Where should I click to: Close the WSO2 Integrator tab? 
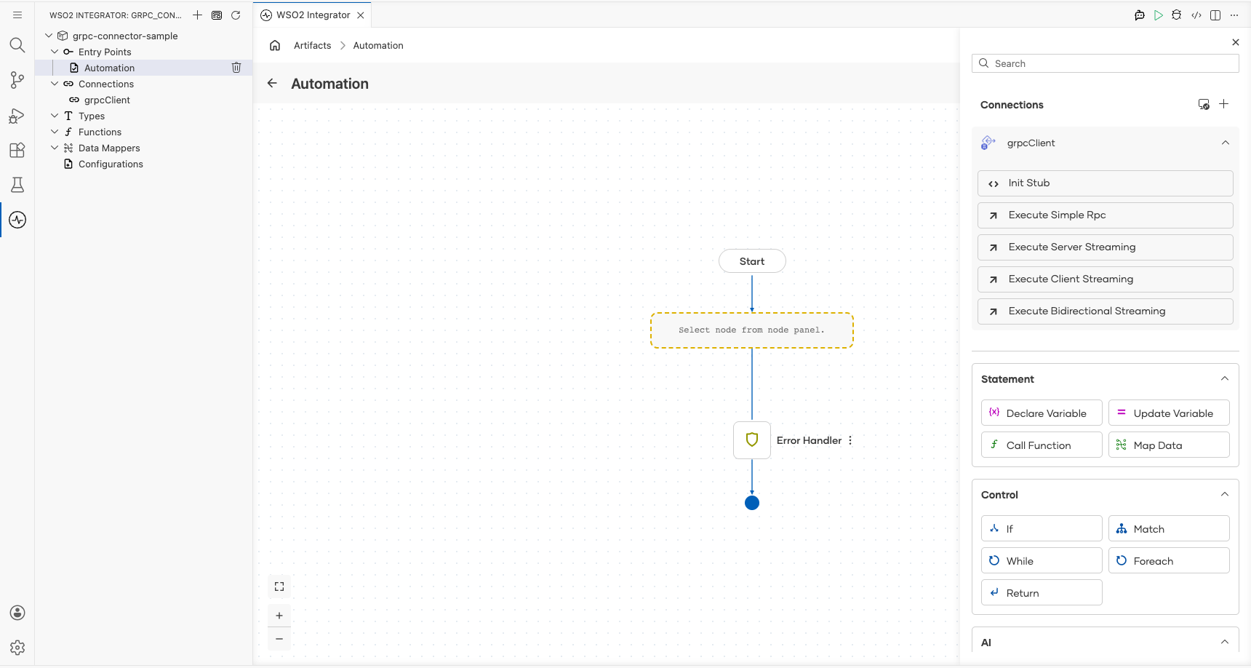(x=361, y=15)
